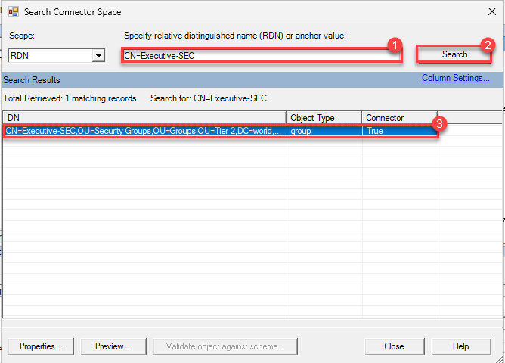
Task: Open the Column Settings link
Action: [x=455, y=78]
